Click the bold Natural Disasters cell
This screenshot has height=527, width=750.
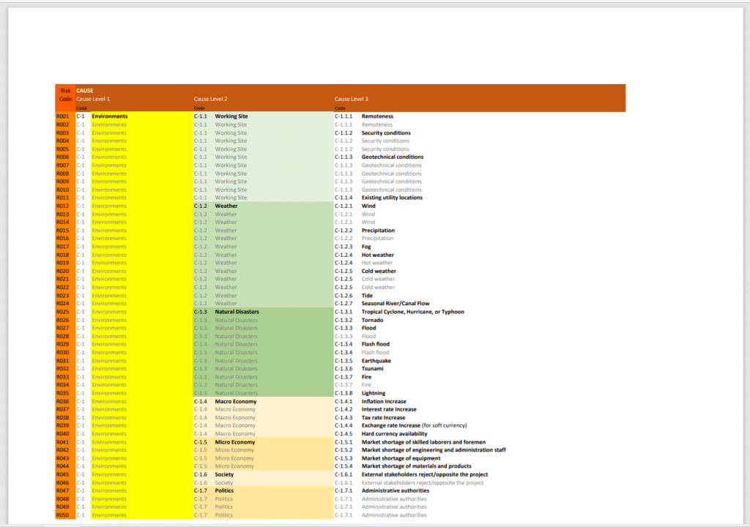click(237, 312)
